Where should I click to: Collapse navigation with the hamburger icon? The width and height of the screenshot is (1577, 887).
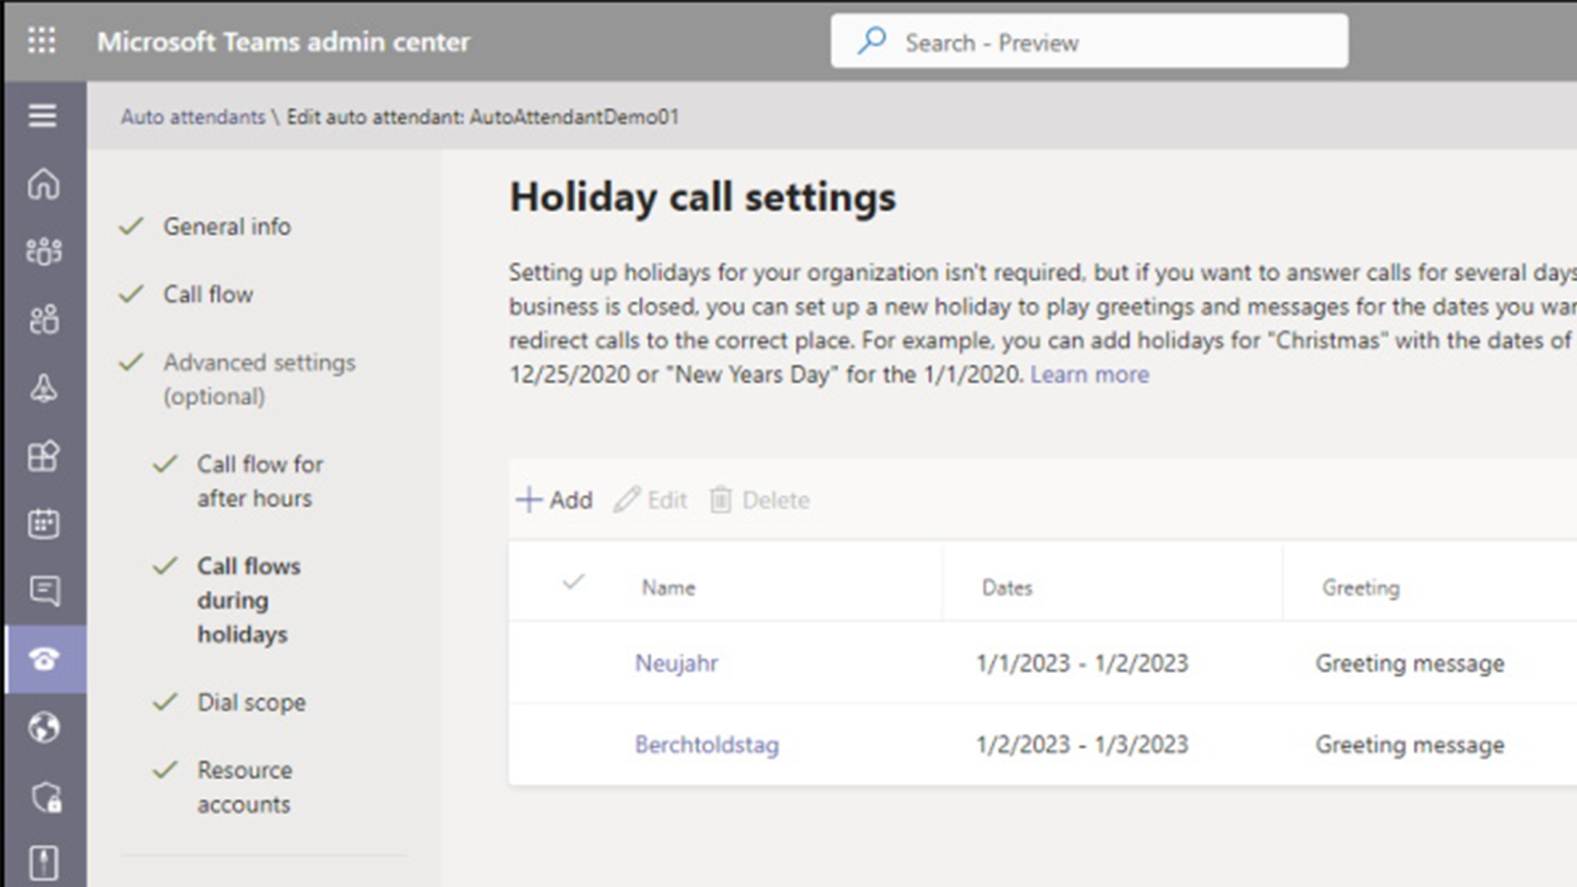point(42,115)
